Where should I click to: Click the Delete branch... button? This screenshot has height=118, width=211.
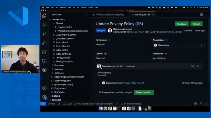144,92
